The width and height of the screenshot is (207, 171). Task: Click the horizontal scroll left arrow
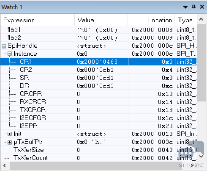[5, 166]
